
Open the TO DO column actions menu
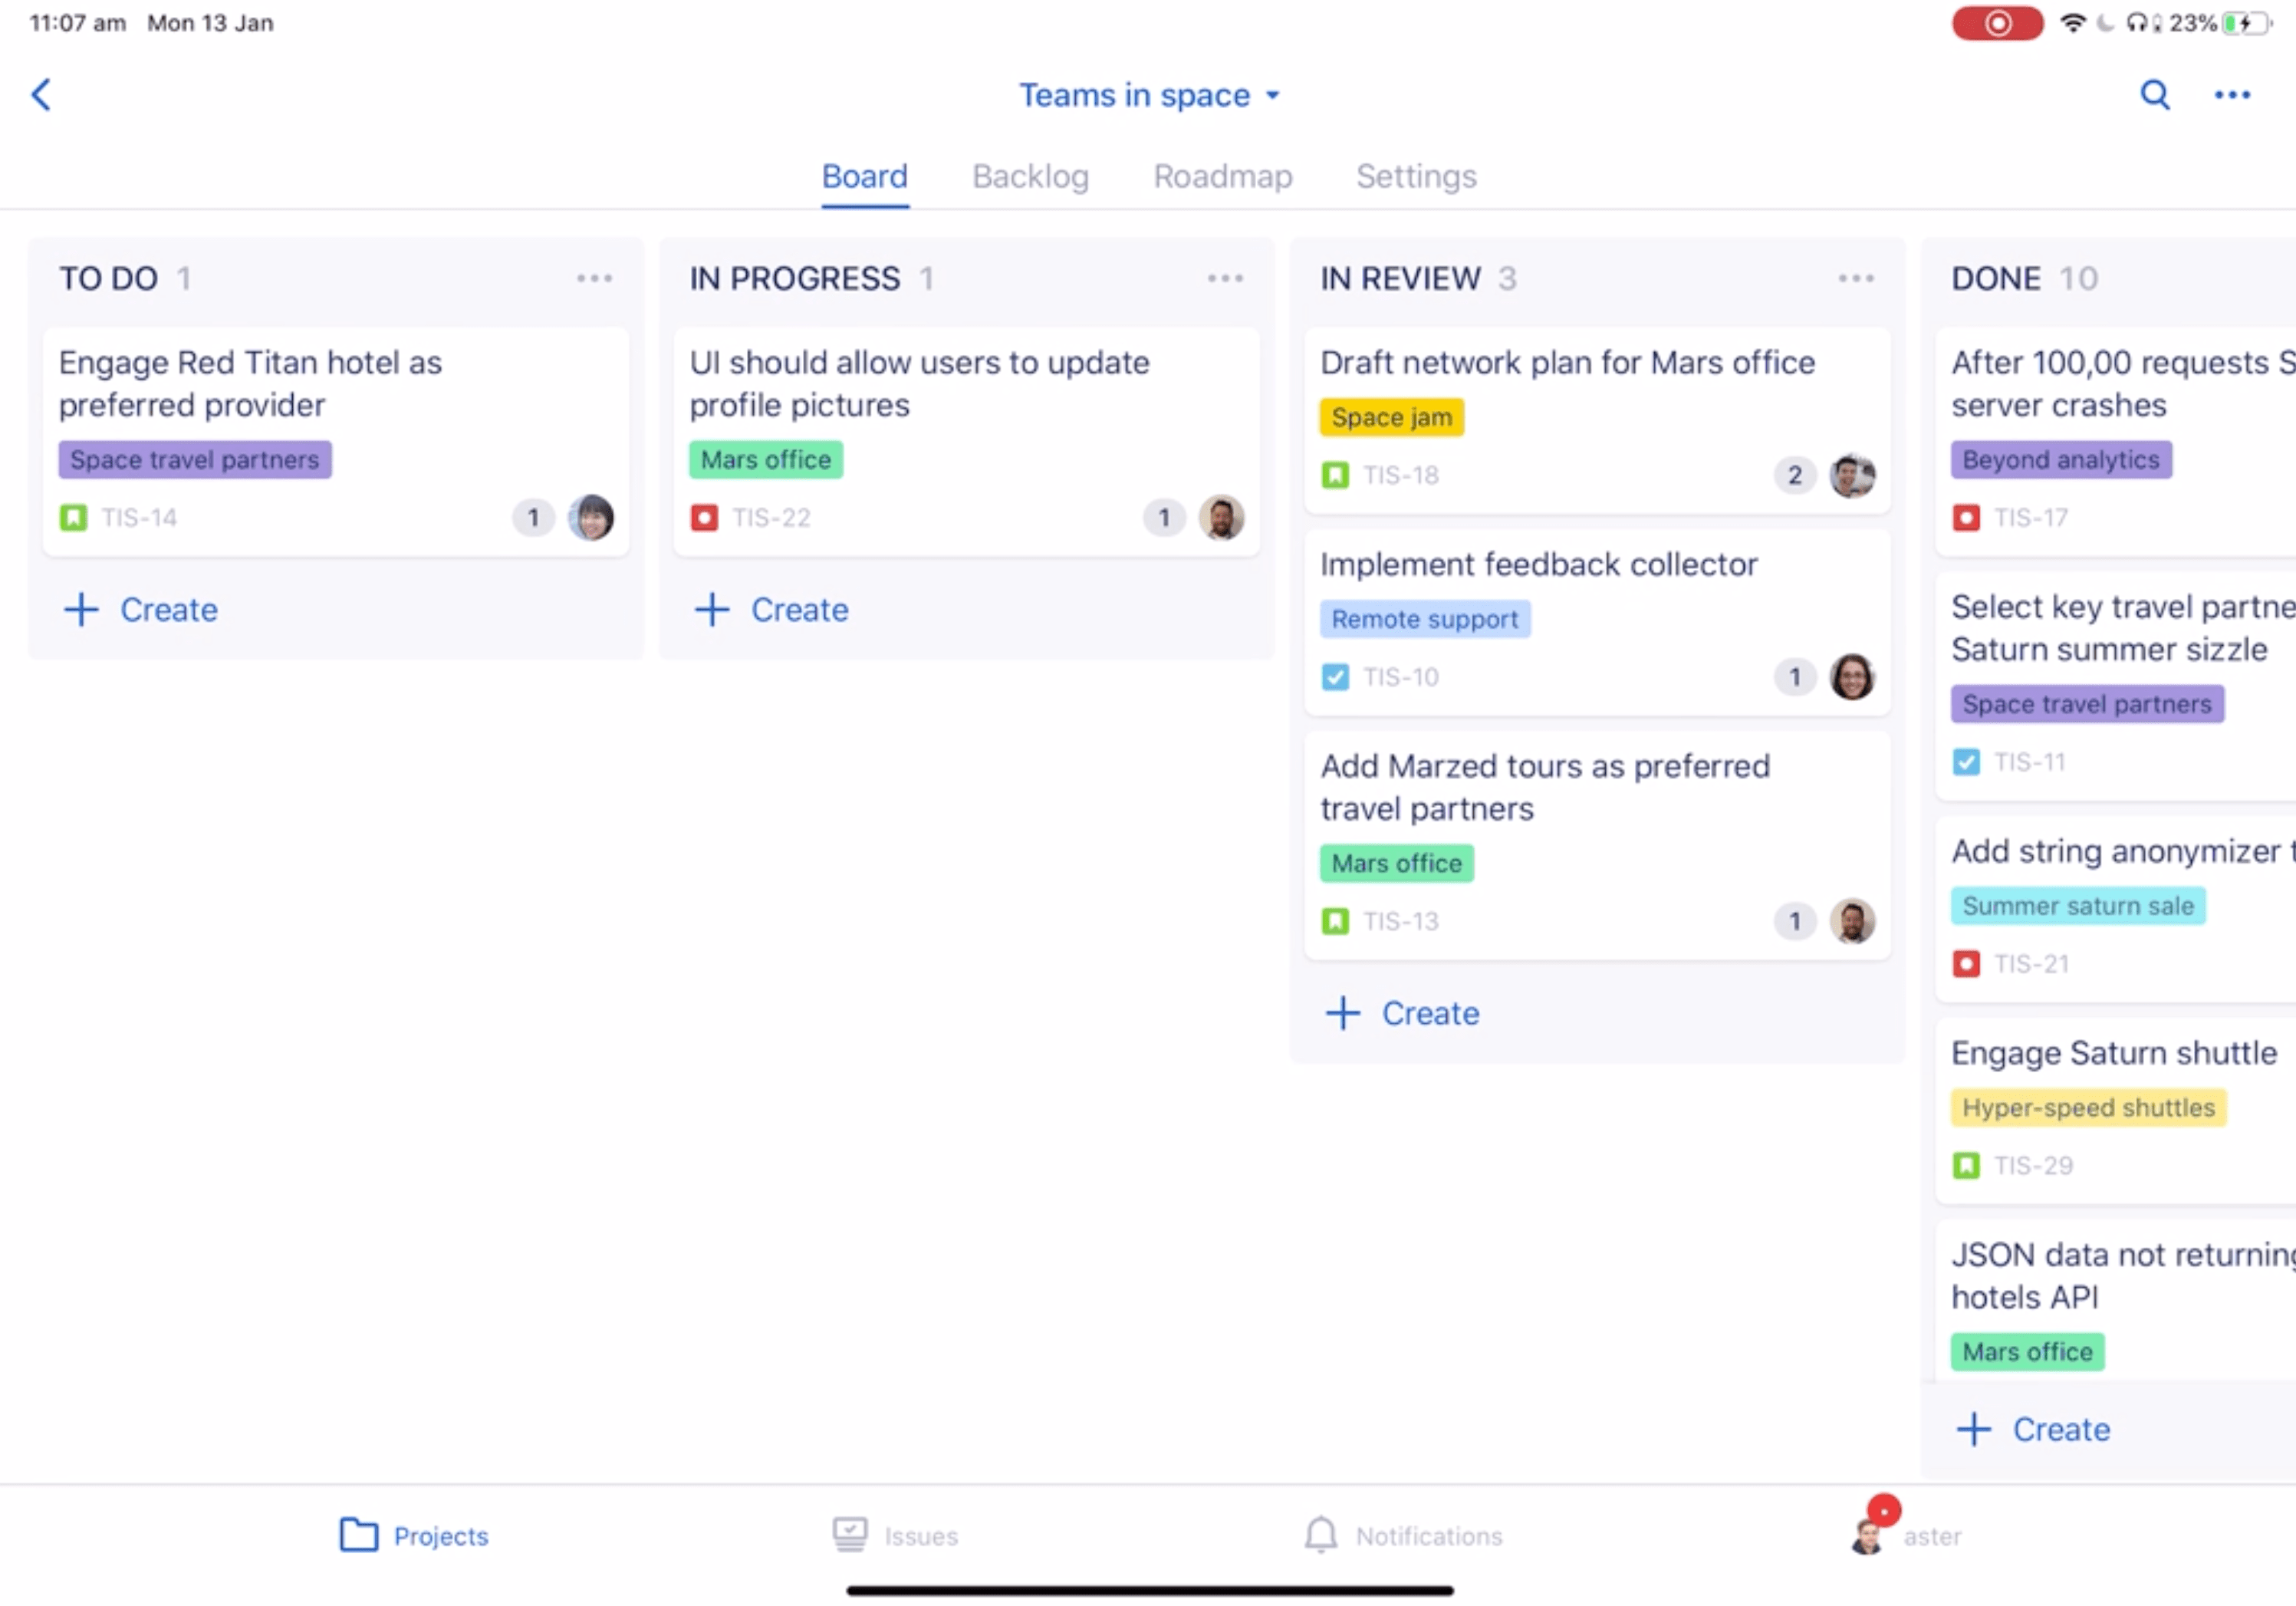pos(594,278)
